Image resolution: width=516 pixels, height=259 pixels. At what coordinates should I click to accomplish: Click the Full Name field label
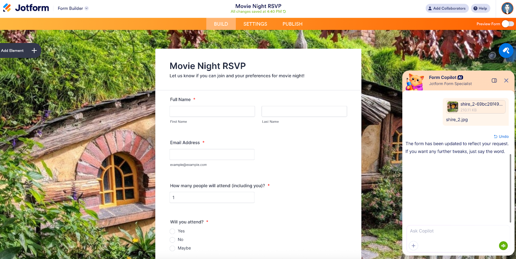coord(180,99)
